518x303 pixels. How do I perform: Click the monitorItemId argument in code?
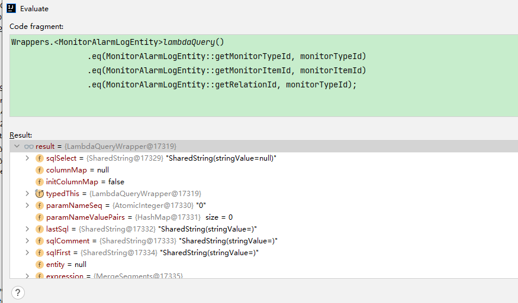click(331, 70)
